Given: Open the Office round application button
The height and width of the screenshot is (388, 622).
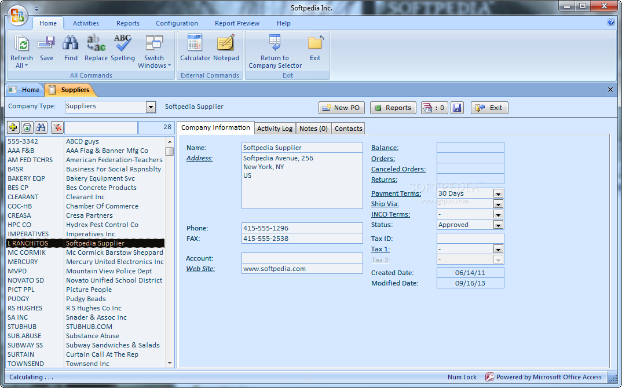Looking at the screenshot, I should coord(17,16).
